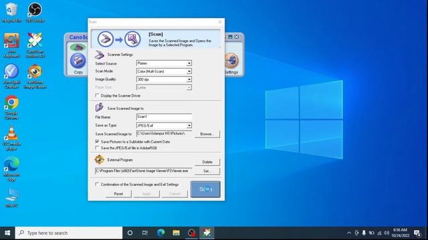Viewport: 428px width, 240px height.
Task: Launch OBS Studio desktop shortcut
Action: pos(35,12)
